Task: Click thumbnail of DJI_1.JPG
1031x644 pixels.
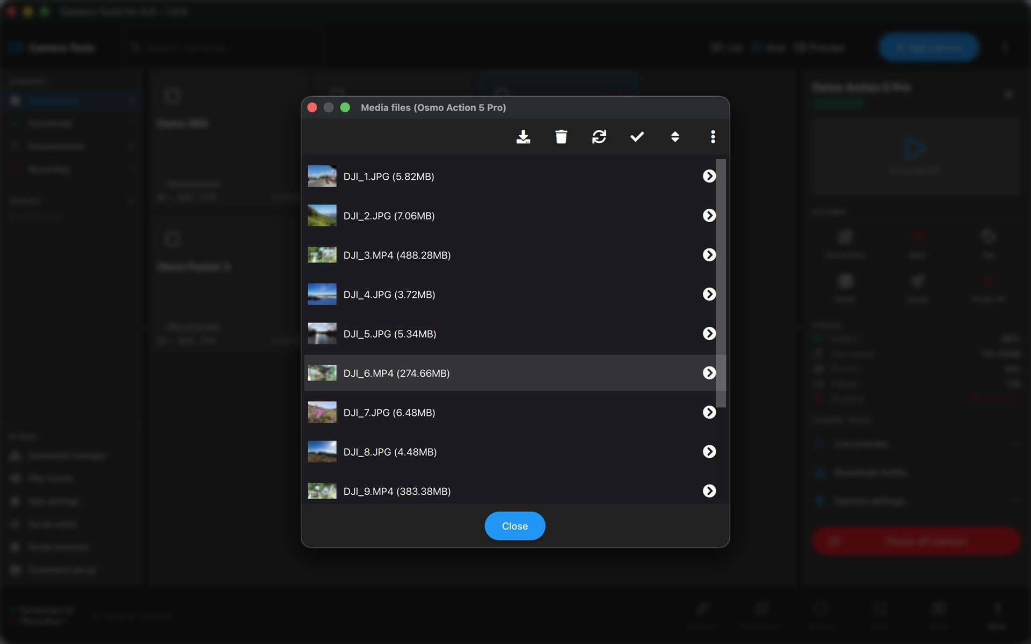Action: [322, 176]
